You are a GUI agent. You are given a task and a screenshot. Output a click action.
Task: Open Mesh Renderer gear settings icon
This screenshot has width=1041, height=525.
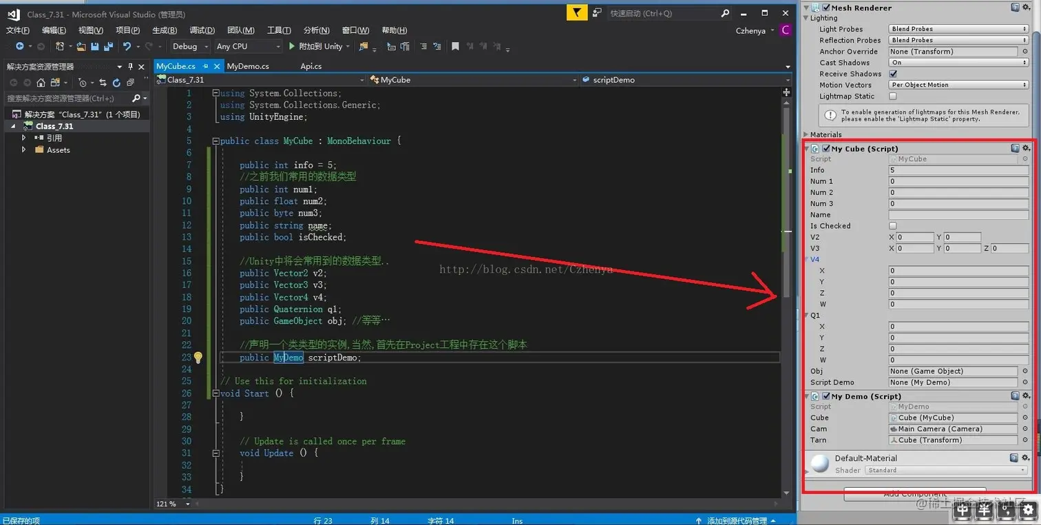pos(1026,8)
